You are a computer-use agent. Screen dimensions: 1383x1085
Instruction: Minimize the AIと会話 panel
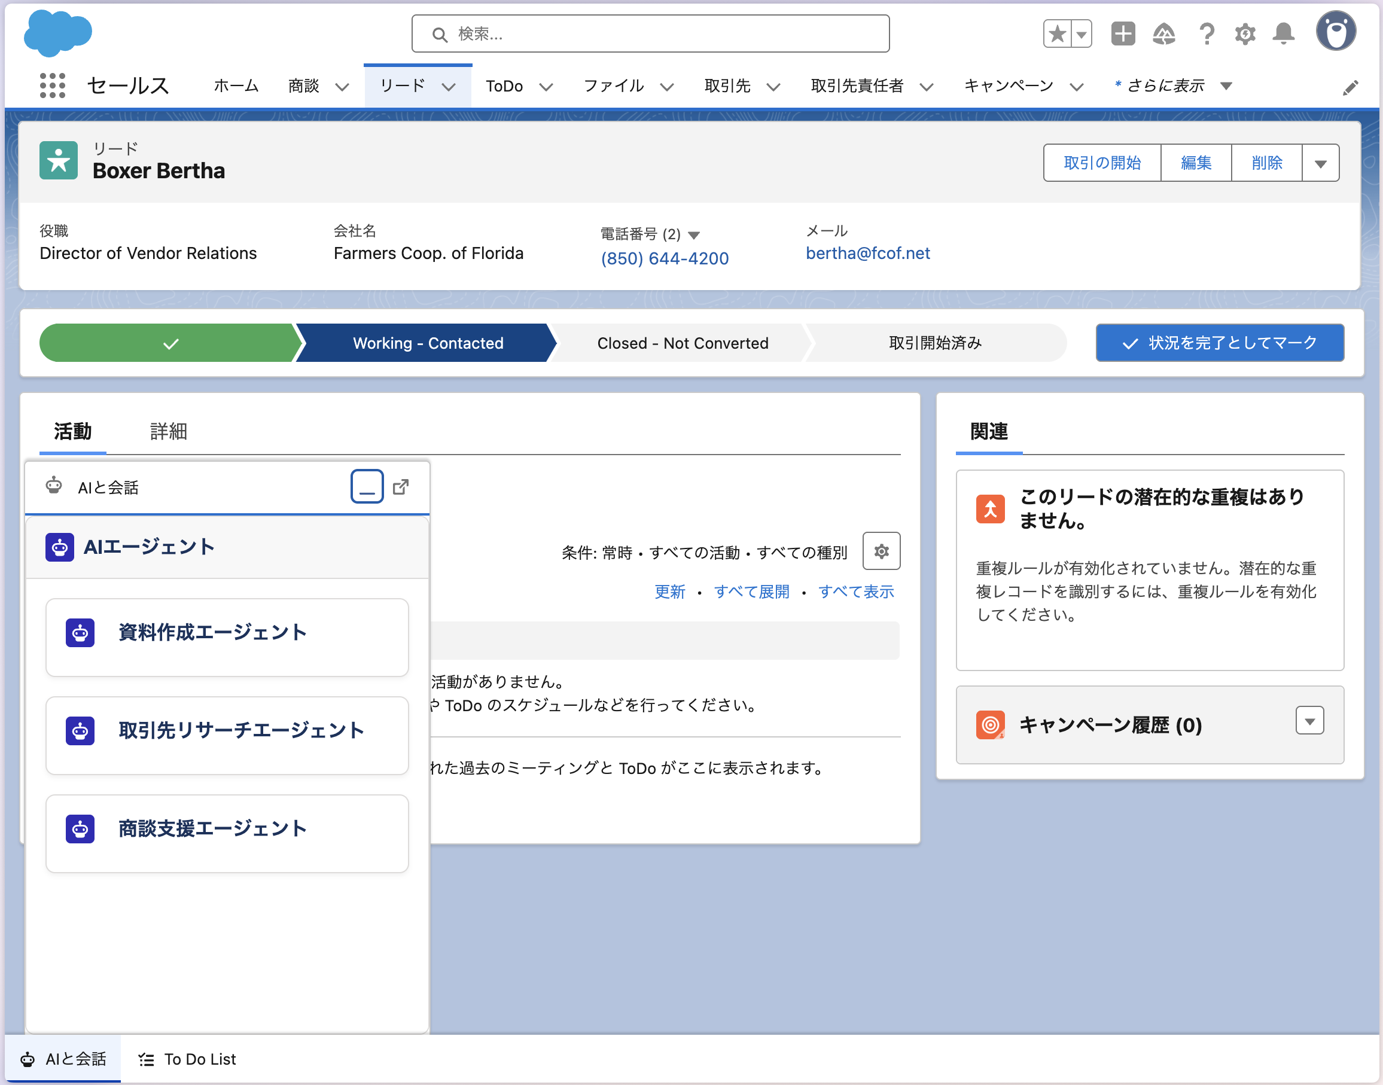tap(367, 487)
